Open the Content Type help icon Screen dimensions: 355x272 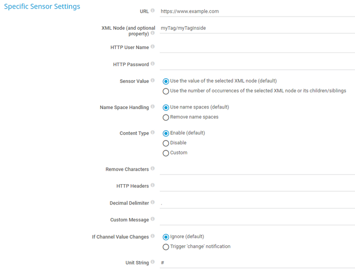[x=153, y=133]
